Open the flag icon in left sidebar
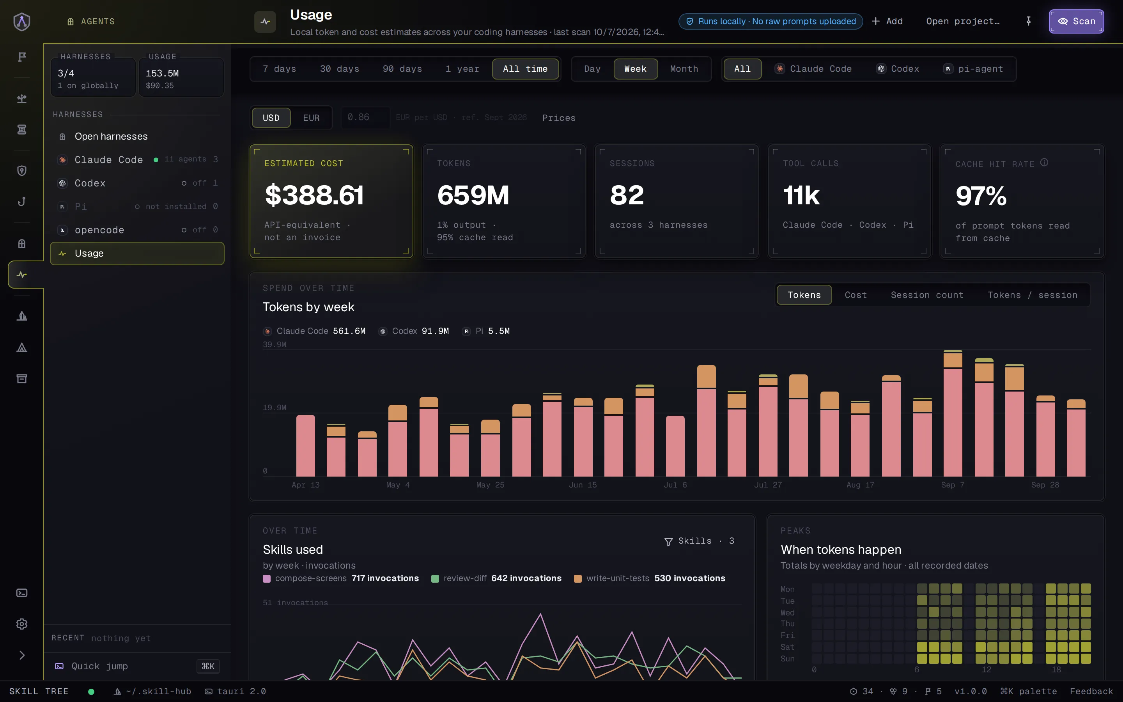The image size is (1123, 702). click(x=22, y=57)
